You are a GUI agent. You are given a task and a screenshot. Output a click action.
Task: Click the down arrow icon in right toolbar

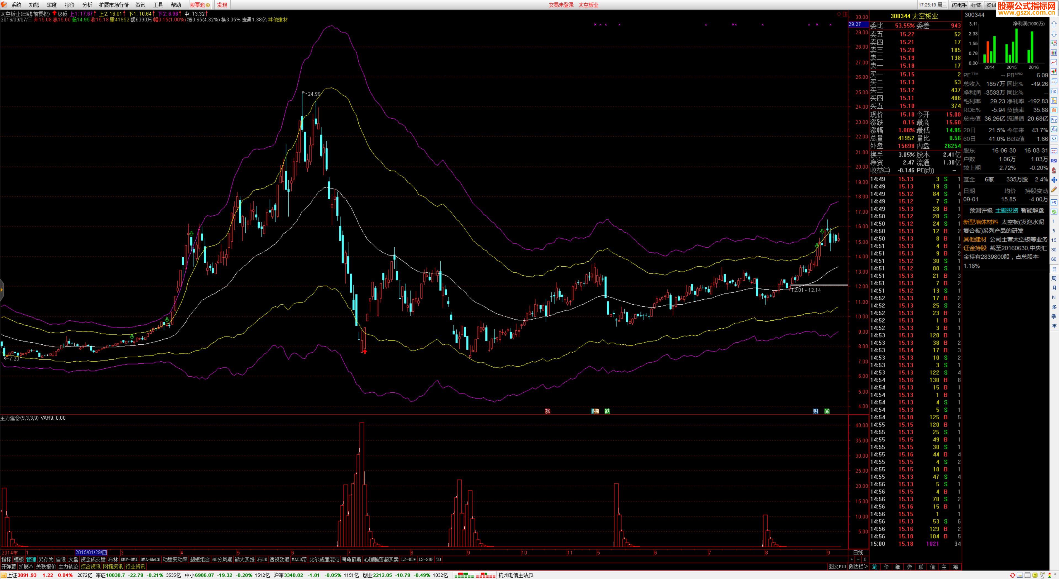coord(1054,34)
